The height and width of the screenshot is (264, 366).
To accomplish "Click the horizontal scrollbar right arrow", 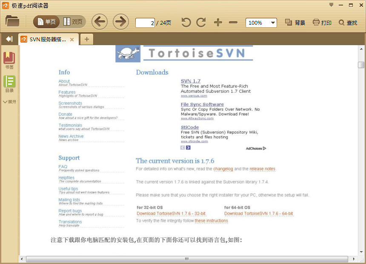I will (x=354, y=259).
